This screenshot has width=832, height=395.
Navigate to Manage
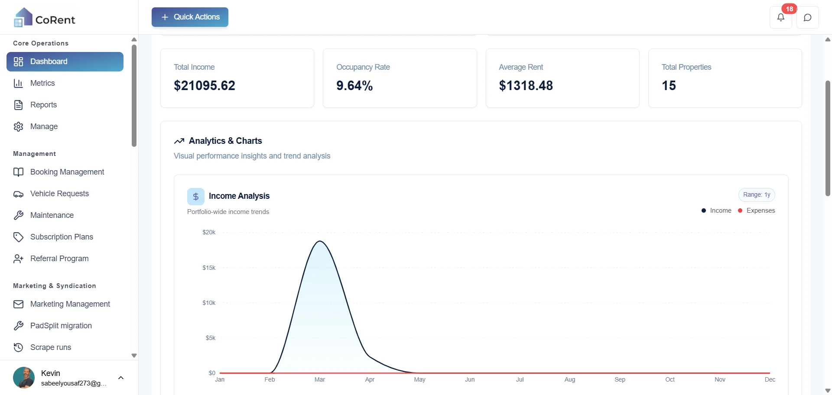(65, 126)
